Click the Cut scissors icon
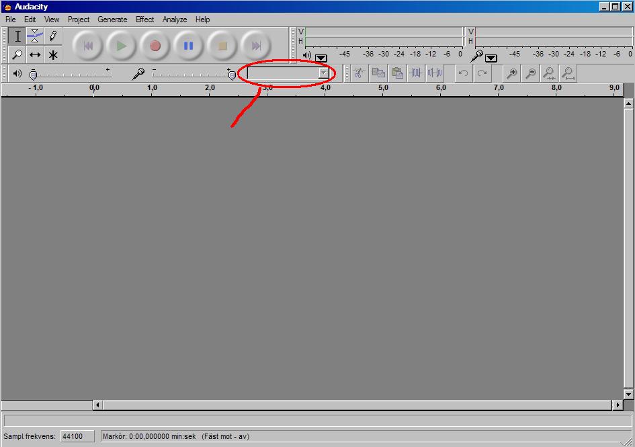The height and width of the screenshot is (447, 635). coord(359,73)
